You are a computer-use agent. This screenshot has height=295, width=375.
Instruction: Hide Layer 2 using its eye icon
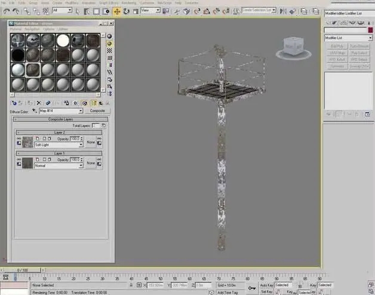tap(19, 139)
